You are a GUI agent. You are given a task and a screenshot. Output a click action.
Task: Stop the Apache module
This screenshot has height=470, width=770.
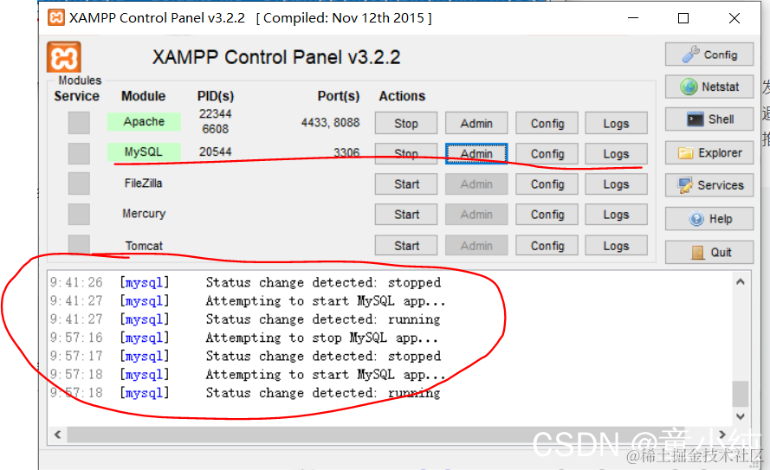click(406, 123)
